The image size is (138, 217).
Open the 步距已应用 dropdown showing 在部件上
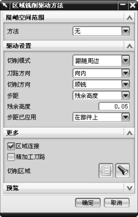tap(101, 117)
